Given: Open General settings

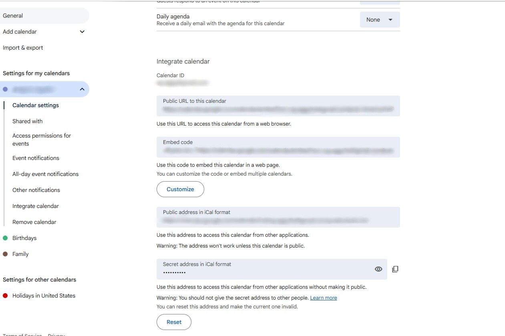Looking at the screenshot, I should pos(44,16).
